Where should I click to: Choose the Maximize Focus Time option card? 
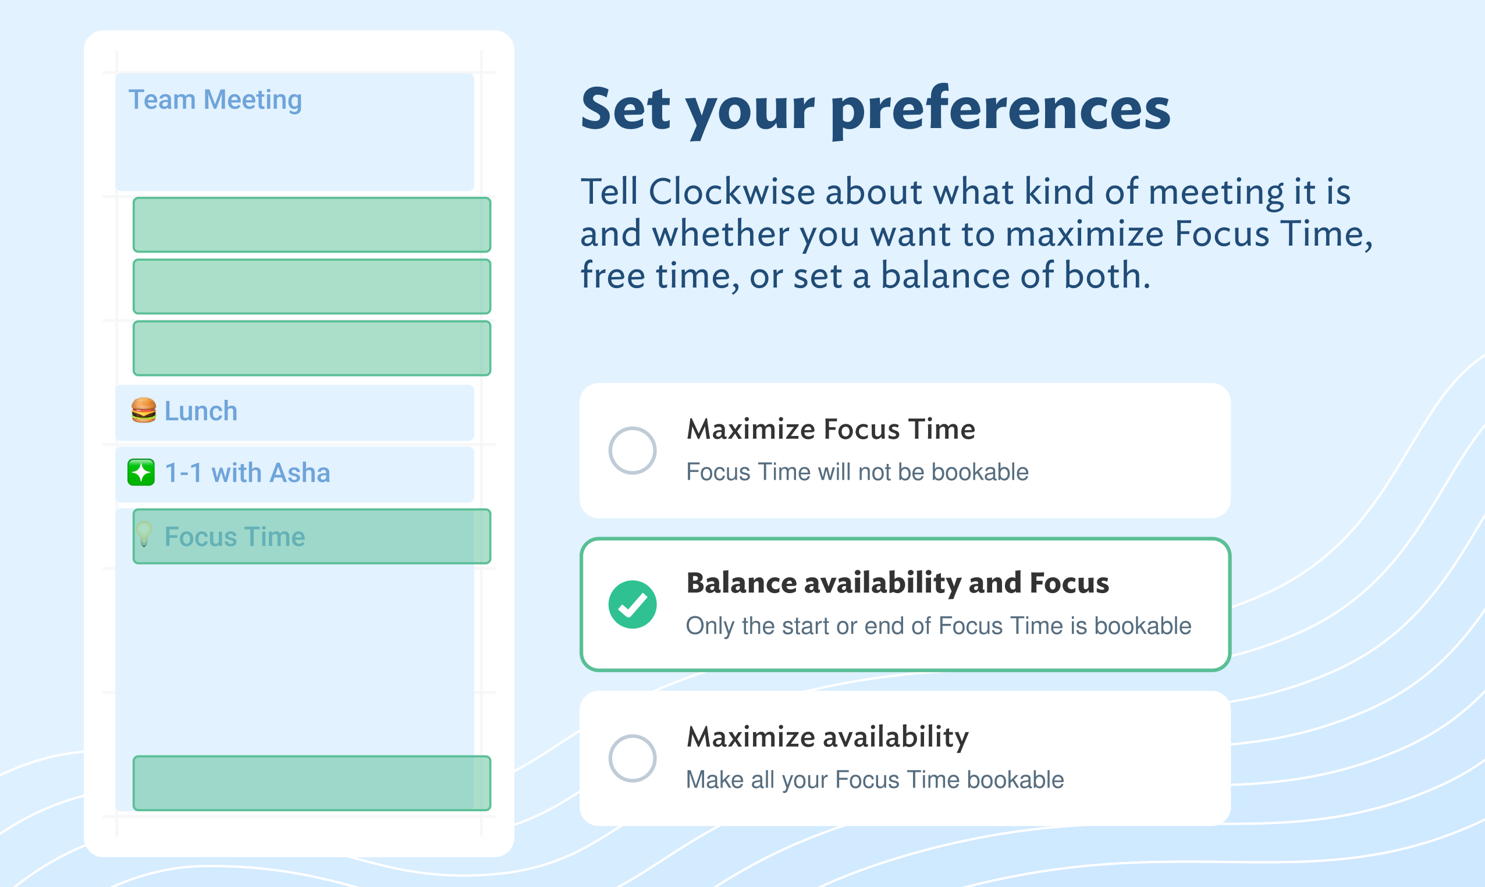(x=905, y=450)
